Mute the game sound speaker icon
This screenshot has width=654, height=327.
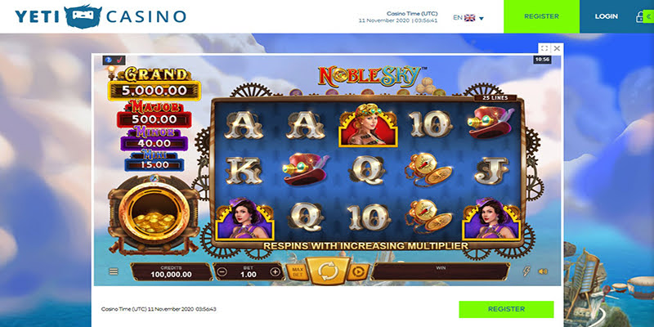click(x=543, y=271)
